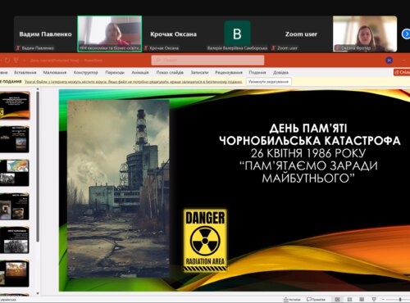Screen dimensions: 410x303
Task: Open the Довідка ribbon tab
Action: tap(280, 72)
